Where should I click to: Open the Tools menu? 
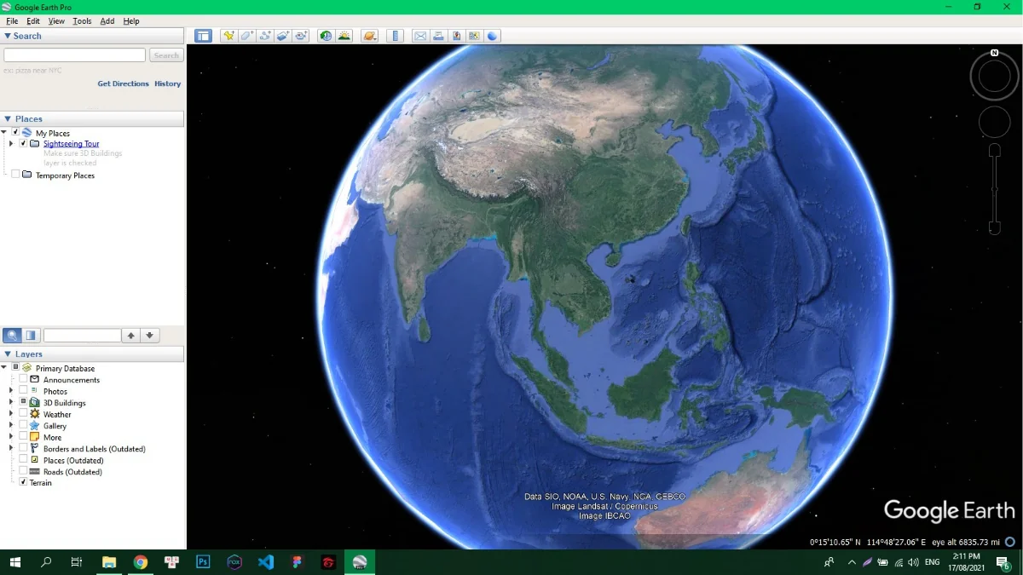pos(82,21)
